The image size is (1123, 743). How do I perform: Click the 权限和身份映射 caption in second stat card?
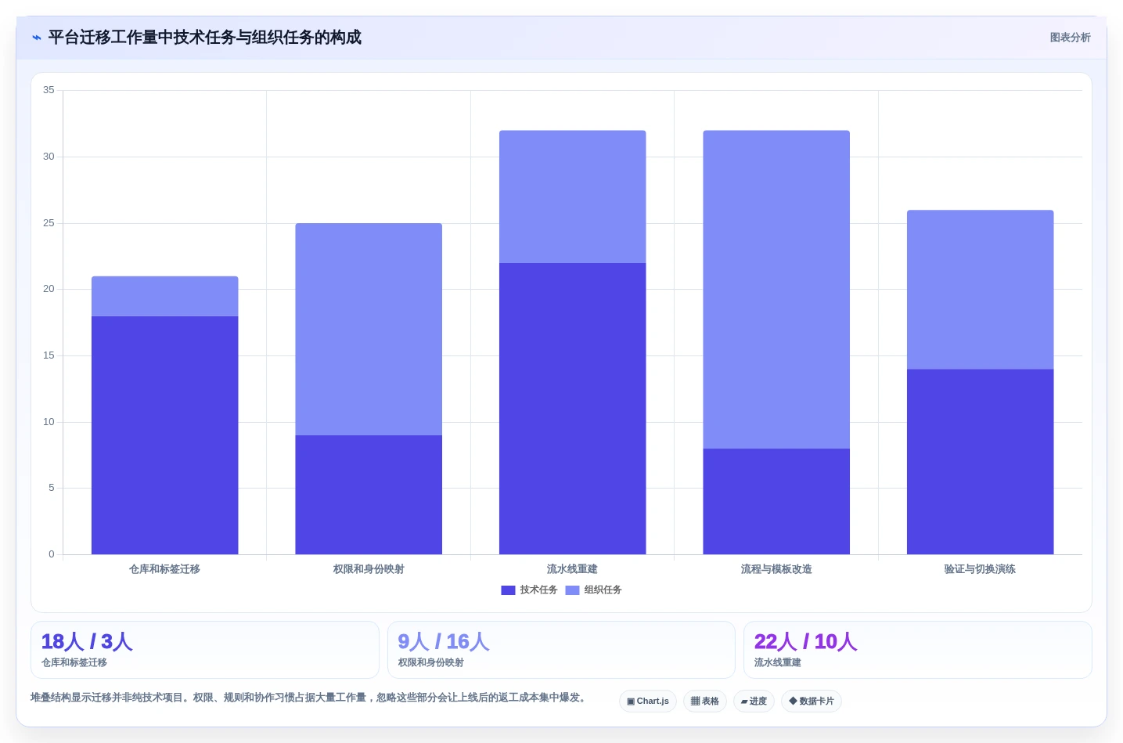coord(431,662)
